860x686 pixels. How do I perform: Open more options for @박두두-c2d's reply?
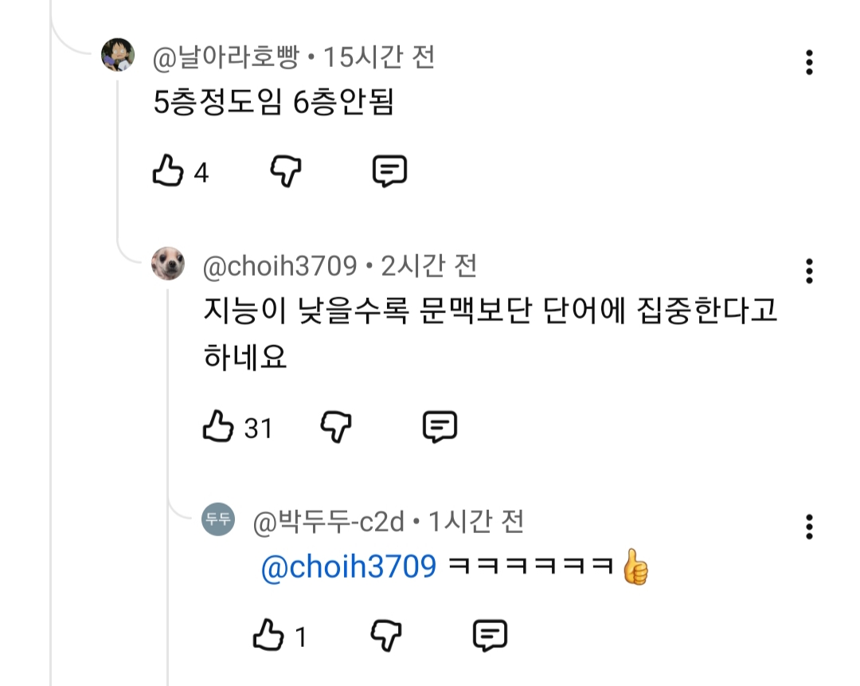click(809, 527)
